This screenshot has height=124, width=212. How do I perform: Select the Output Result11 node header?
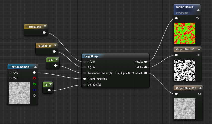(x=186, y=88)
